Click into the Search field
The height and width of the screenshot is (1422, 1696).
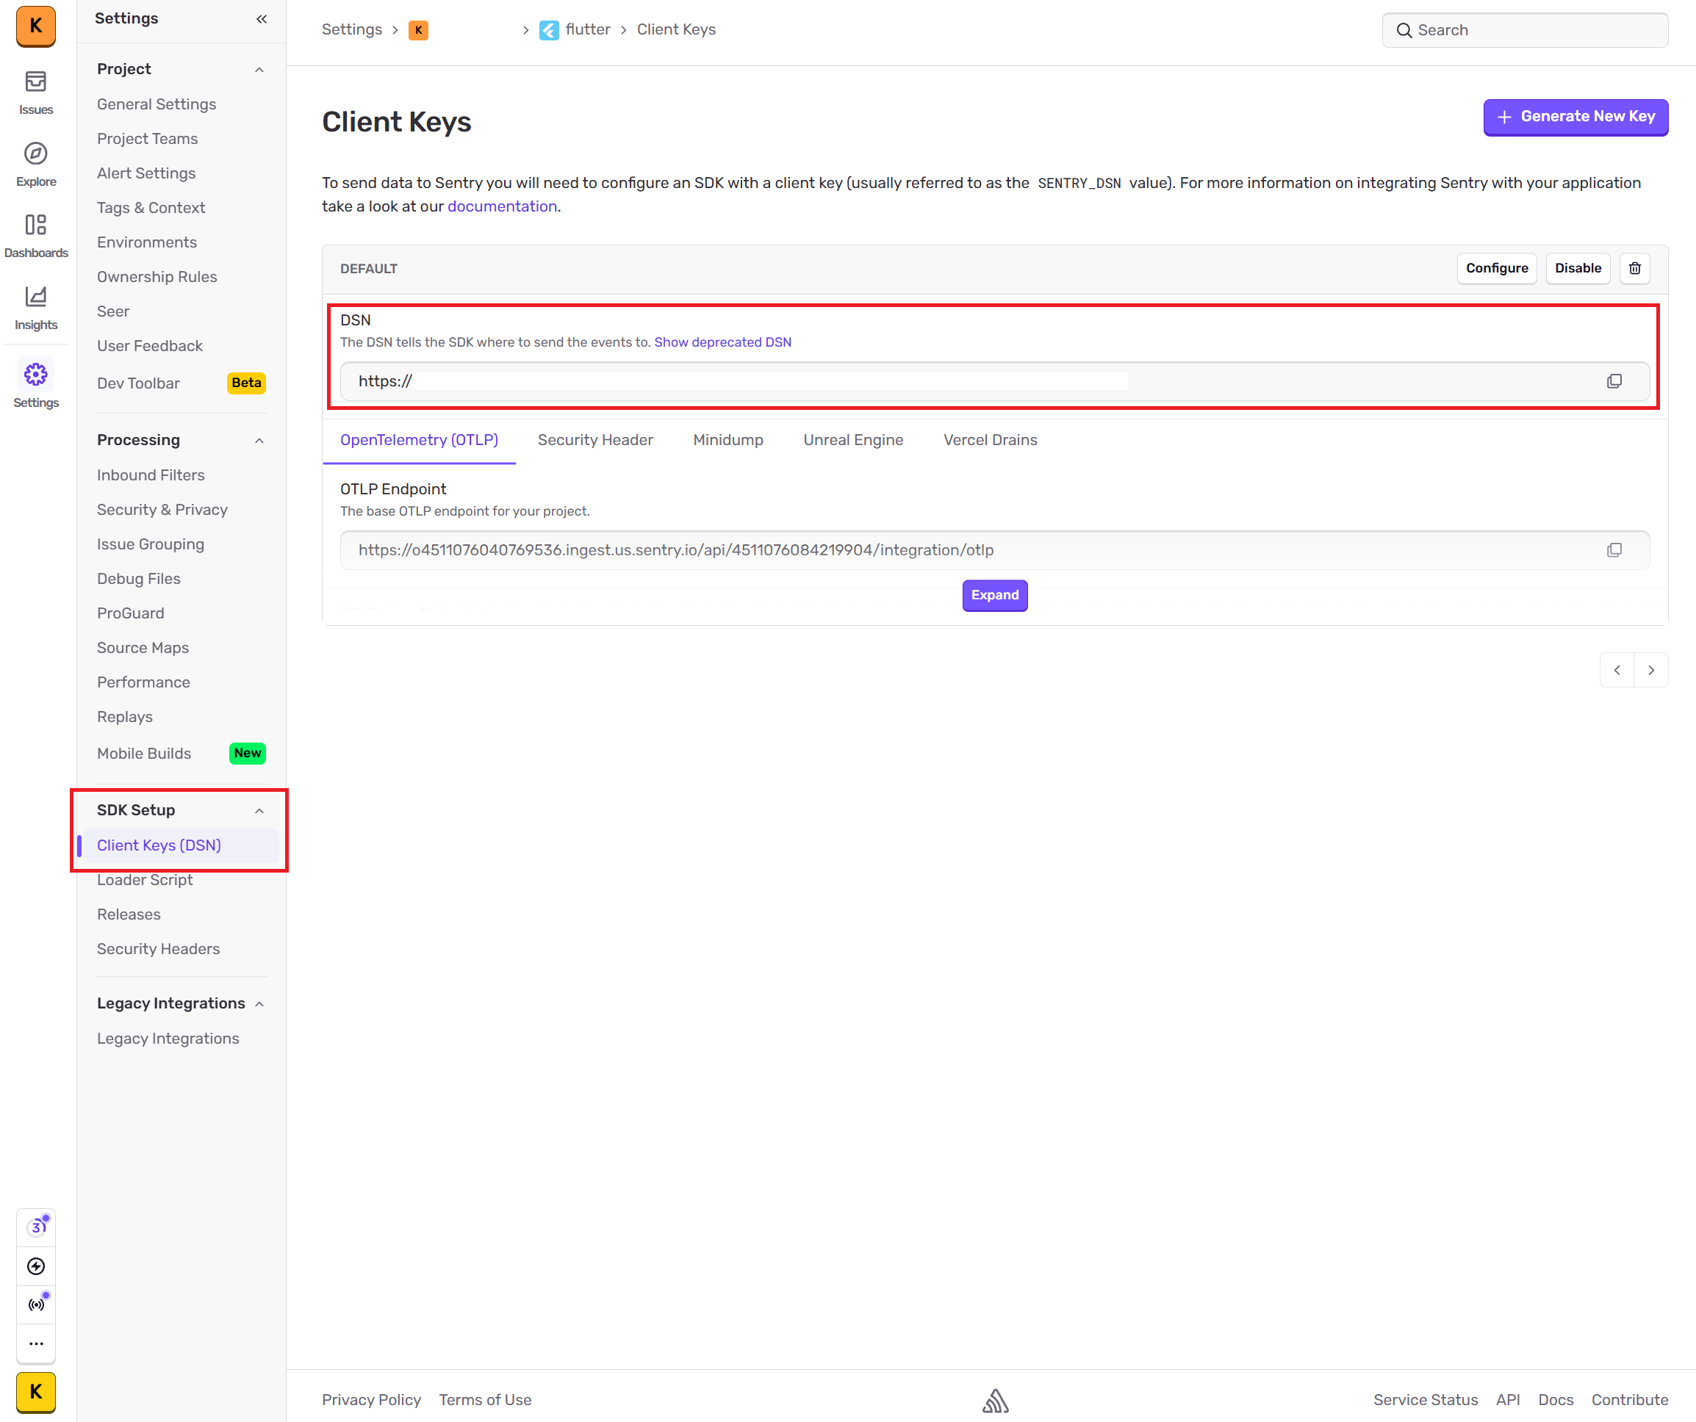pos(1525,30)
